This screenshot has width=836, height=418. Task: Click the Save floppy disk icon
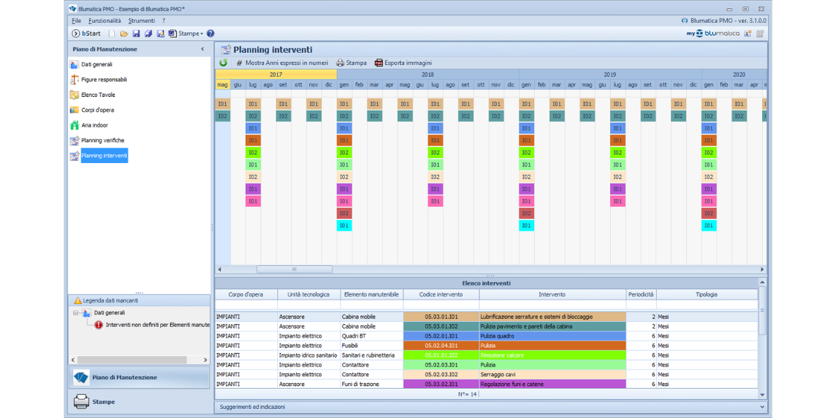click(x=136, y=33)
